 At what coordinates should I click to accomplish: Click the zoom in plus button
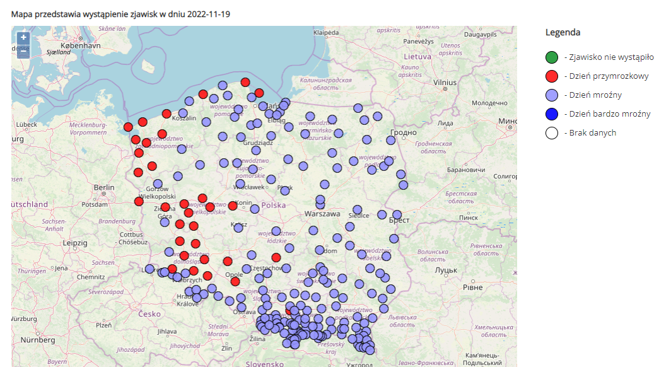tap(23, 38)
